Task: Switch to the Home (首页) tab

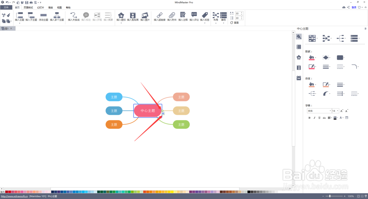Action: pos(17,7)
